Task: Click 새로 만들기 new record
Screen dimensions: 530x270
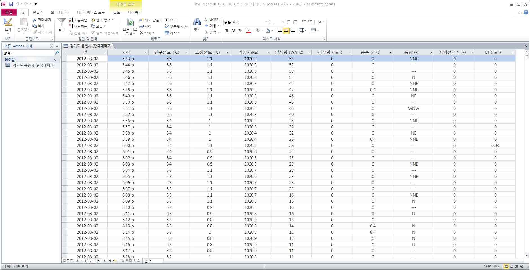Action: pyautogui.click(x=151, y=20)
